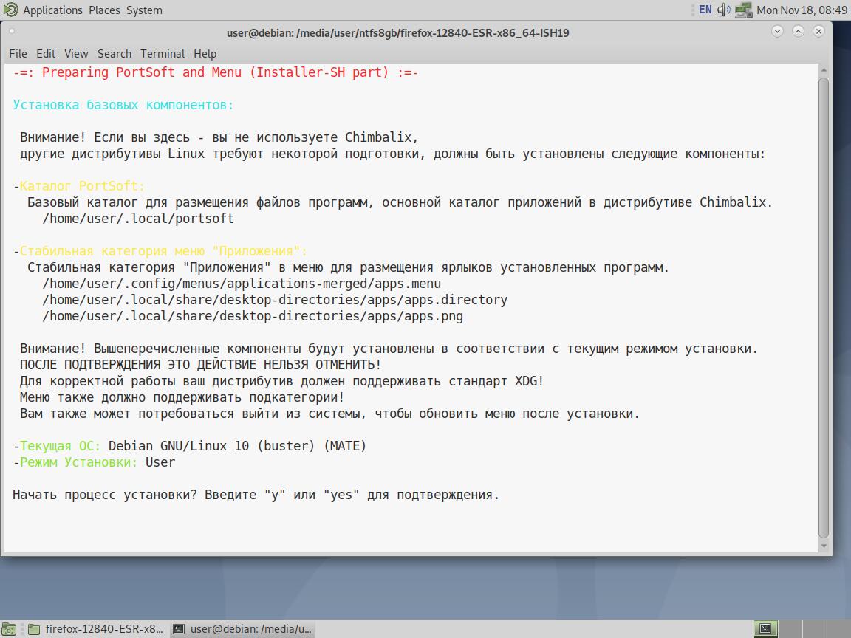The width and height of the screenshot is (851, 638).
Task: Click the Начать процесс установки prompt line
Action: tap(256, 495)
